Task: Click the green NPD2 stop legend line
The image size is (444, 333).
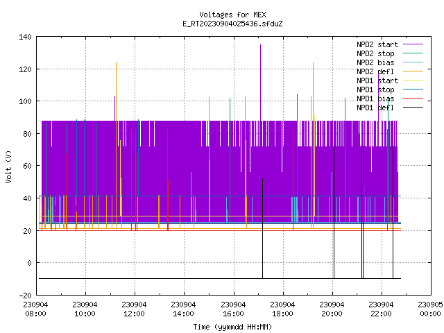Action: click(x=413, y=53)
